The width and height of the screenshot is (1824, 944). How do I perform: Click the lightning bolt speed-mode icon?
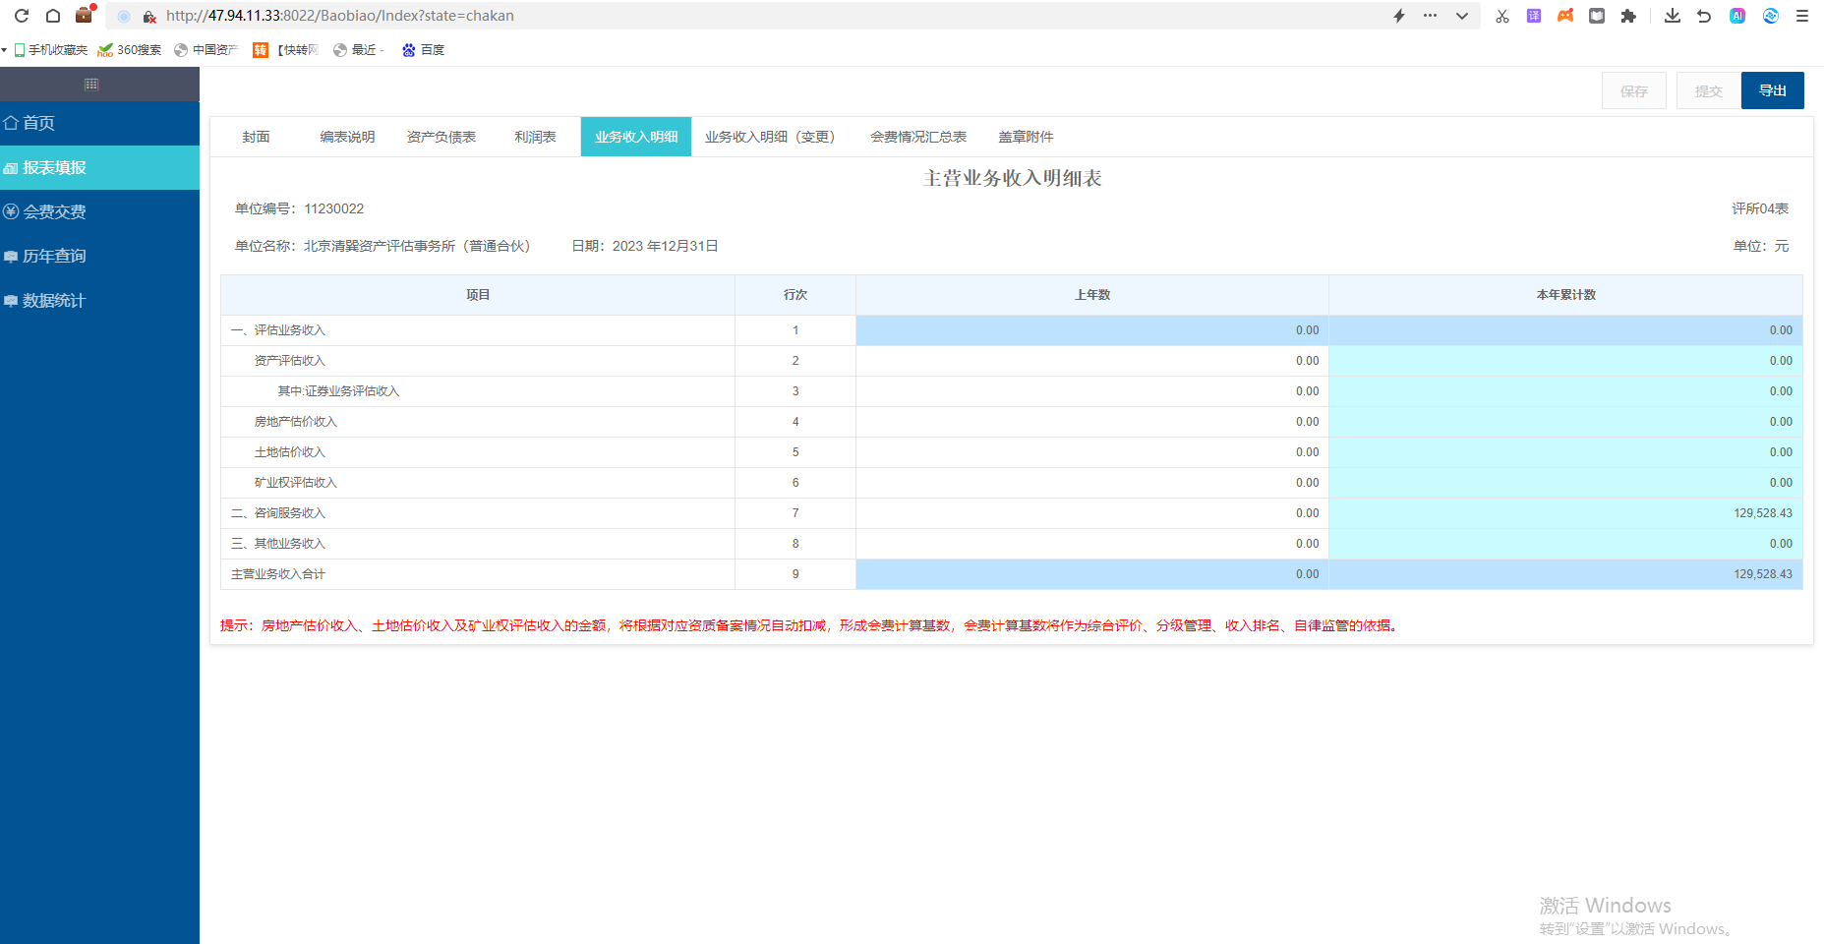click(1399, 16)
